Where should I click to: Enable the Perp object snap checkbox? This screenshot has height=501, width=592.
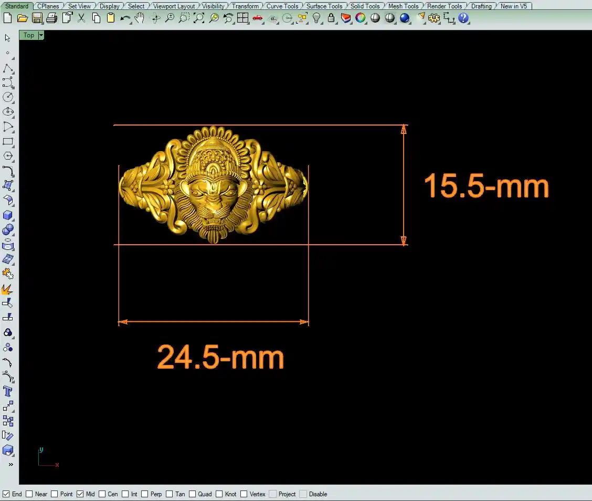145,494
